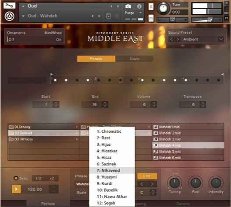Mute the instrument with the M button
Viewport: 231px width, 207px height.
151,18
